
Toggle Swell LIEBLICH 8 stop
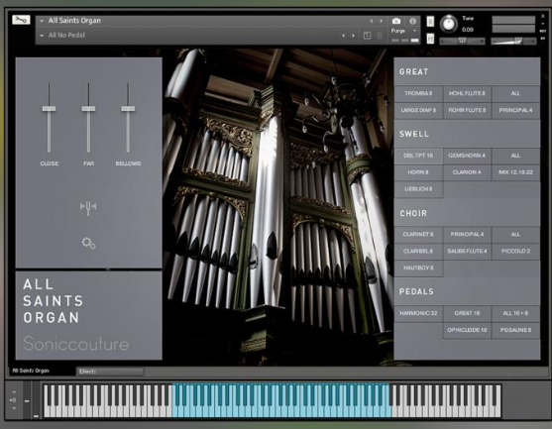pos(418,189)
